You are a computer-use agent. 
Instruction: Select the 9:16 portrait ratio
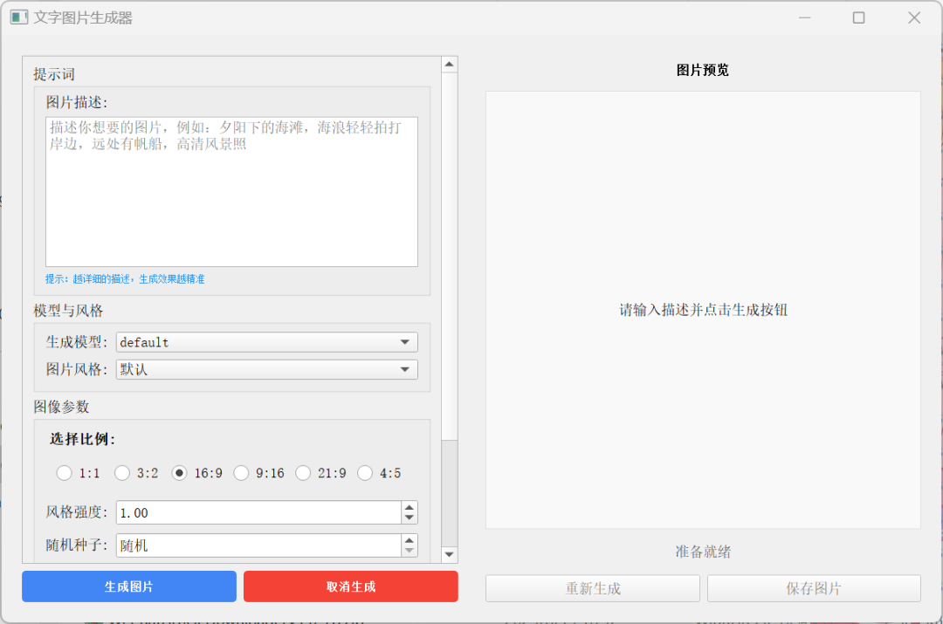(x=241, y=473)
